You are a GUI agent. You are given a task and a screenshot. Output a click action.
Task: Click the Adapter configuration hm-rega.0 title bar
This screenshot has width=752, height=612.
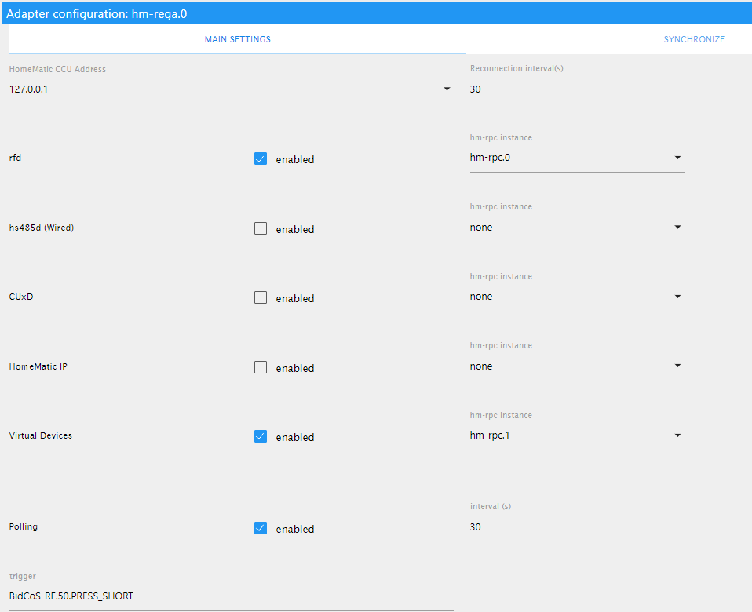(376, 13)
